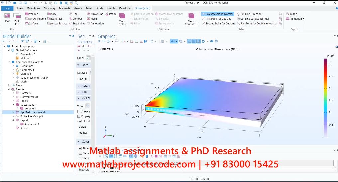Toggle Scene Light button in Graphics toolbar
This screenshot has height=182, width=338.
point(172,41)
